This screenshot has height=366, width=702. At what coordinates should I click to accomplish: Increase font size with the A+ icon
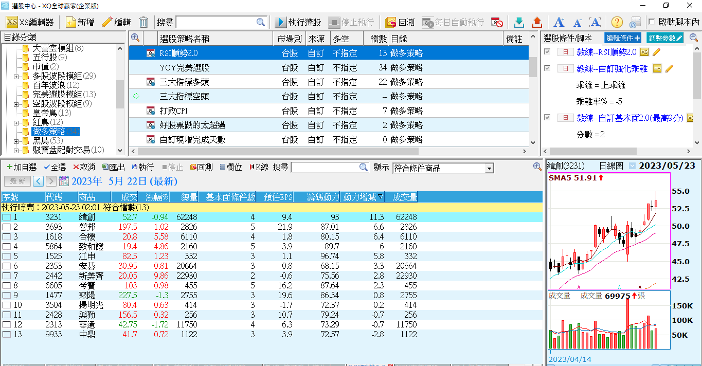click(x=559, y=22)
